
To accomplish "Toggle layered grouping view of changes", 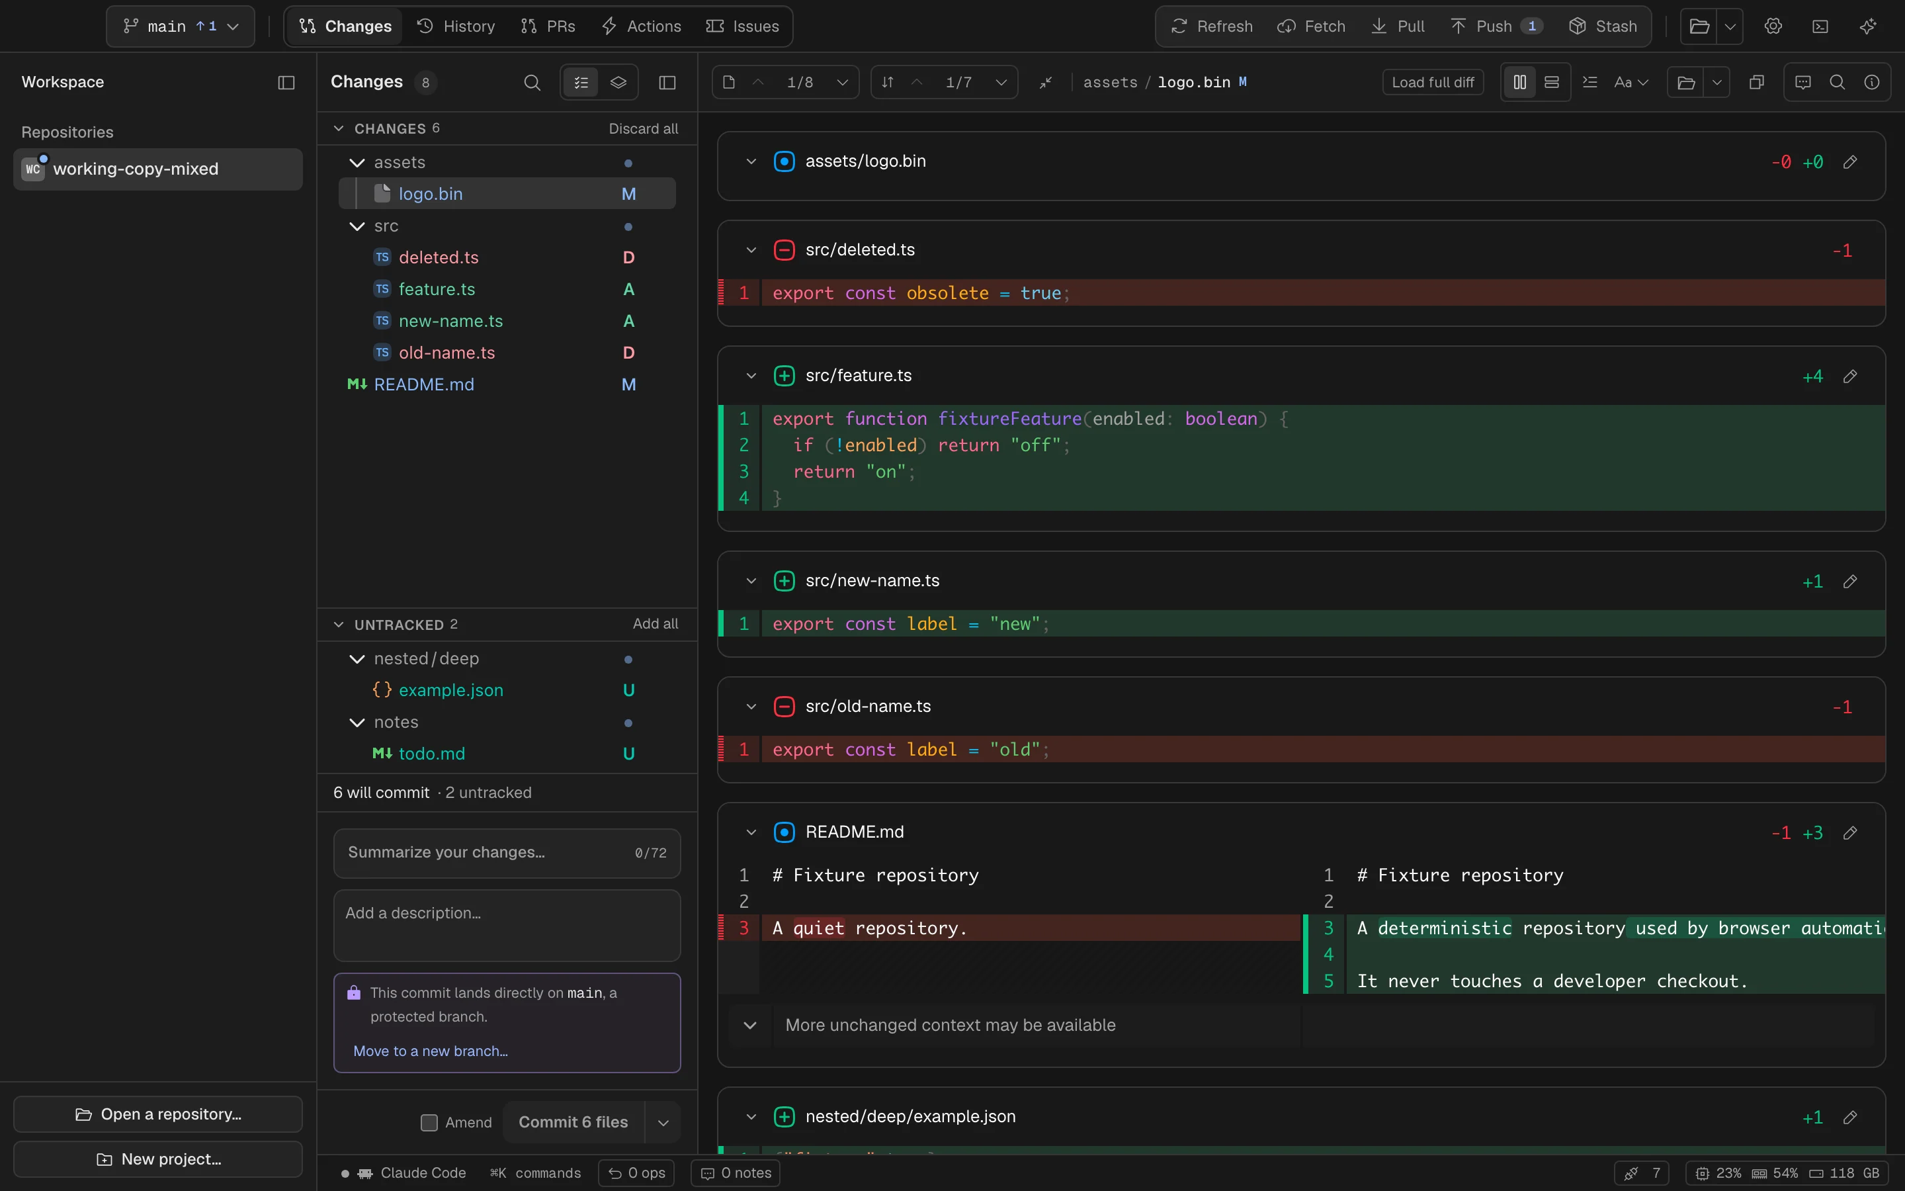I will (618, 82).
